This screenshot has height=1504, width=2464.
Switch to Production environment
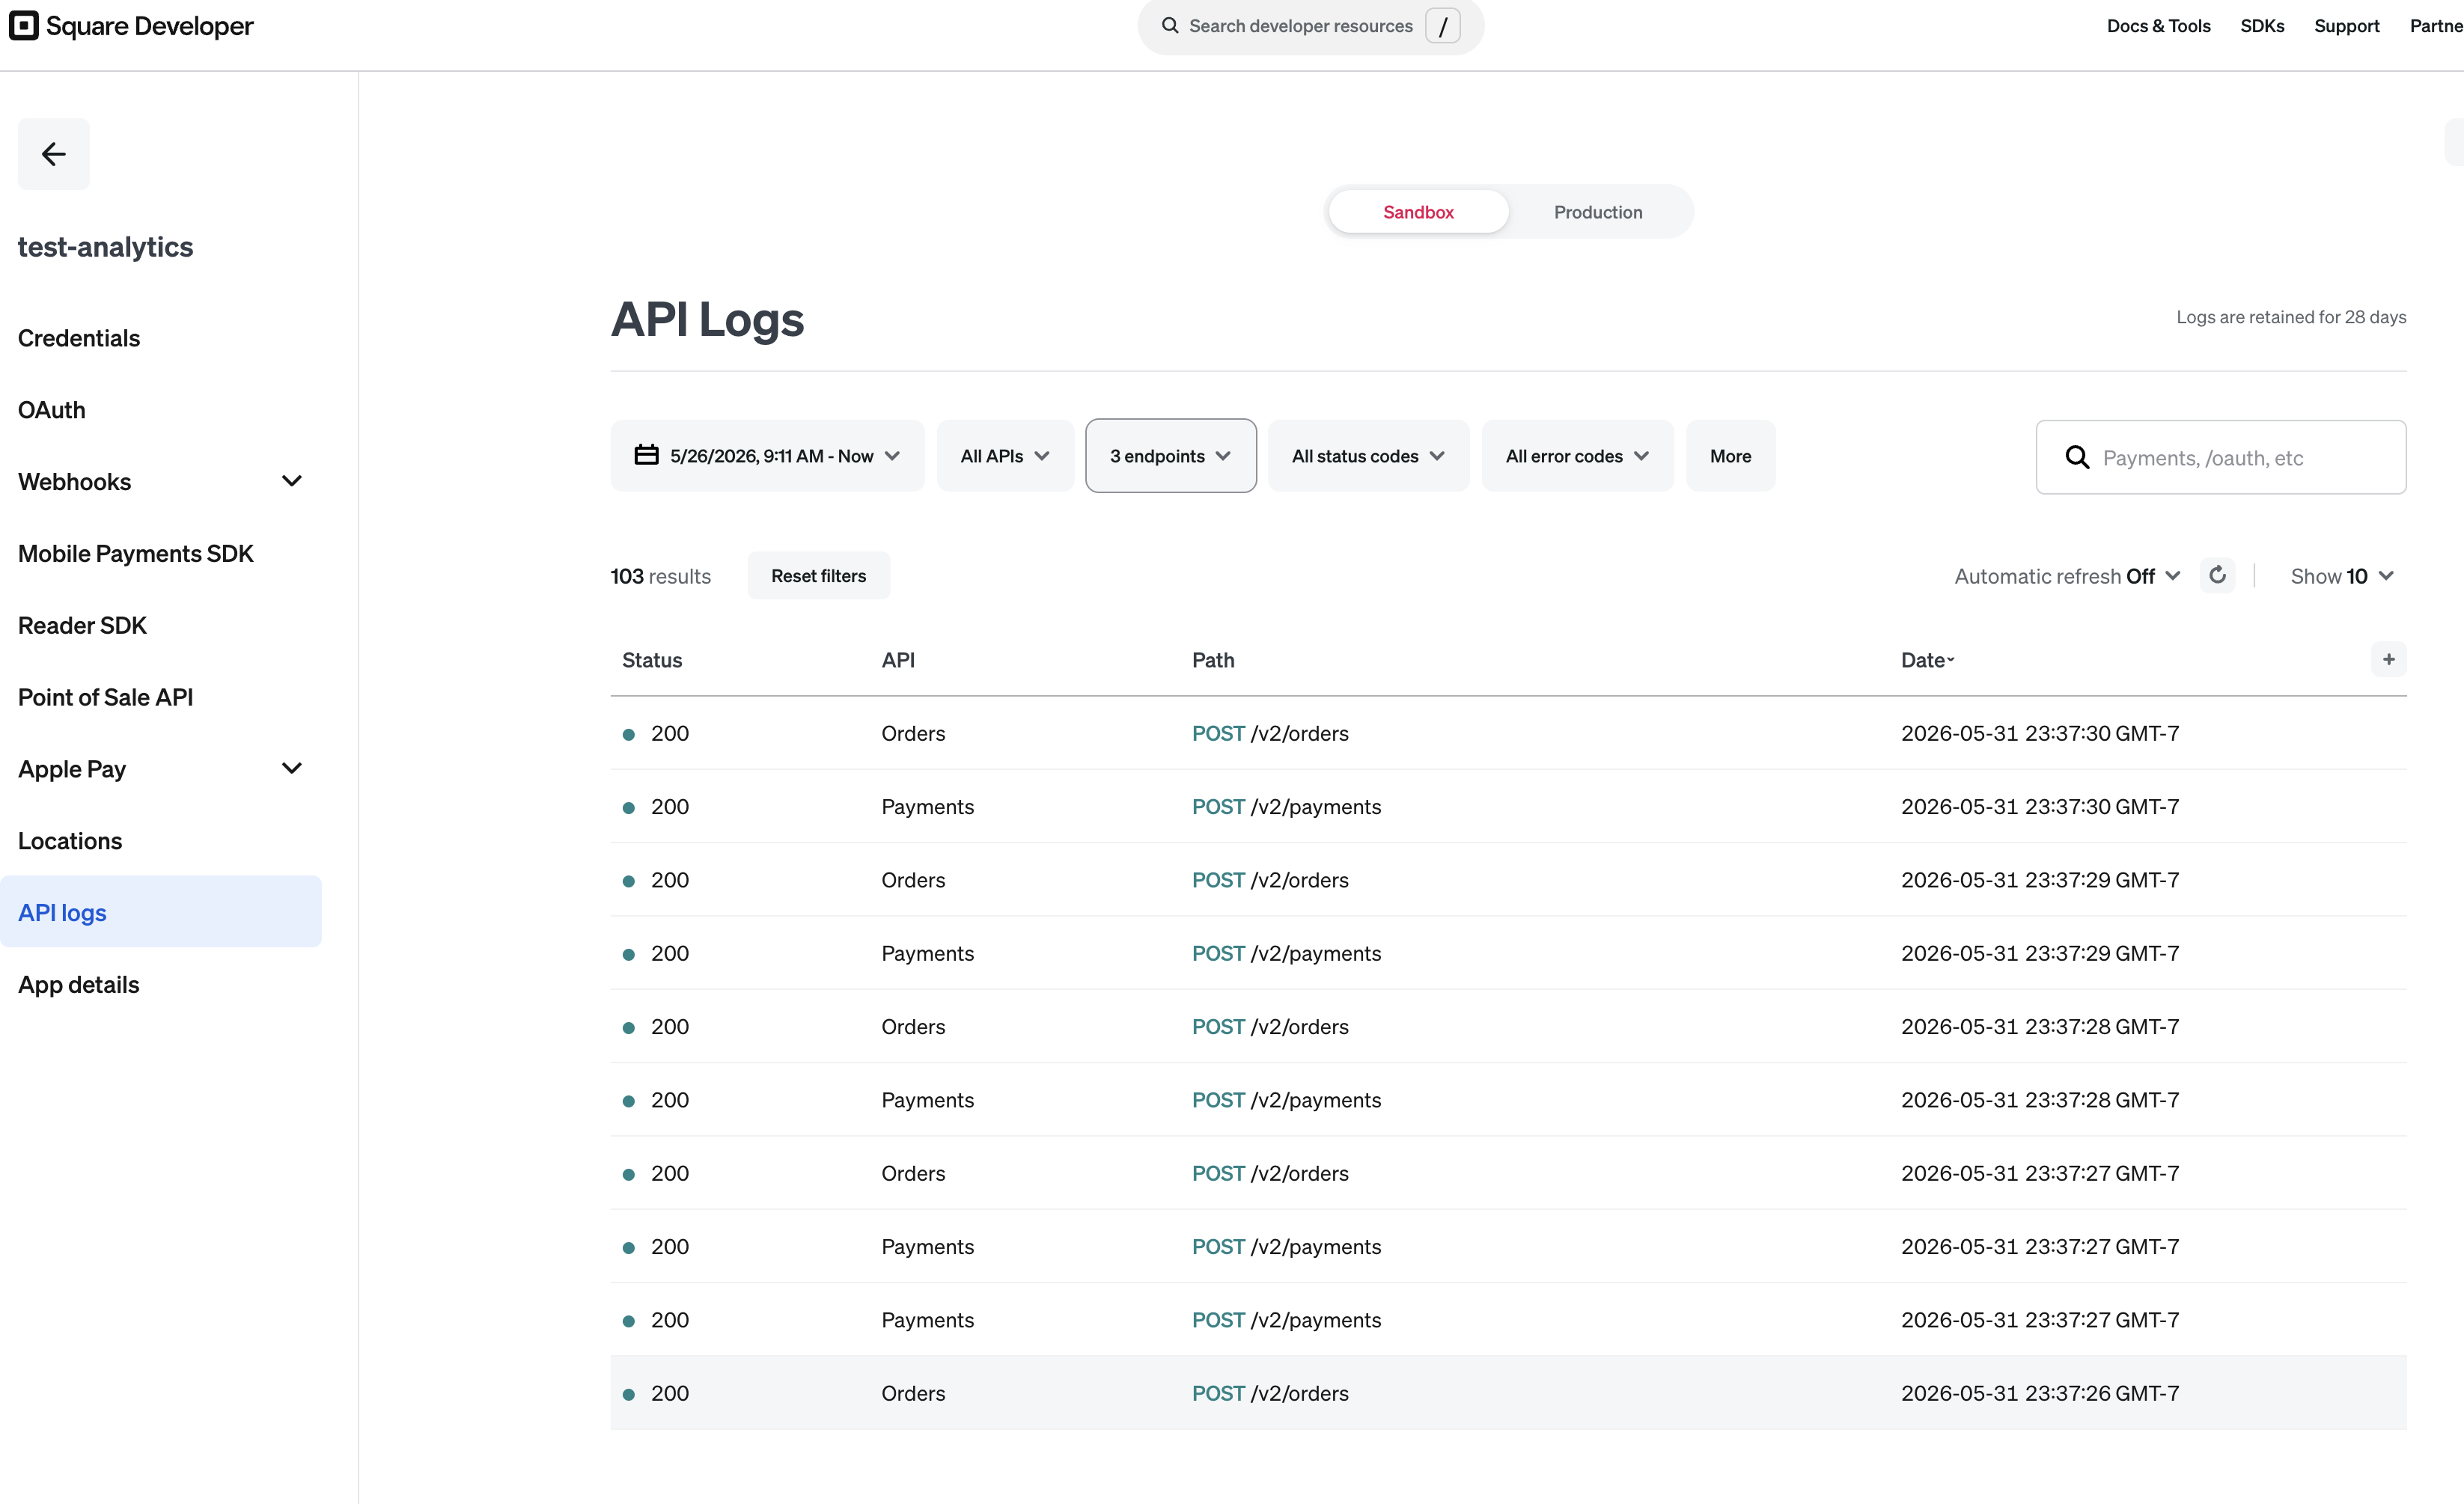[1598, 212]
